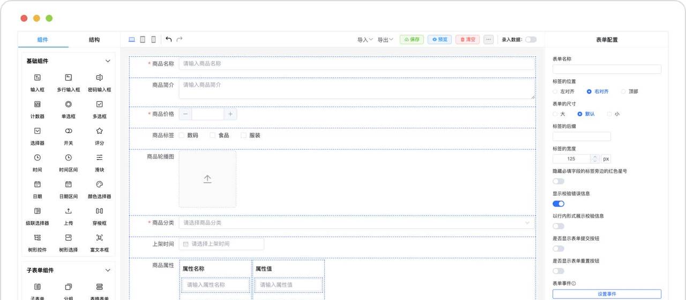The image size is (686, 300).
Task: Choose the 开关 switch component icon
Action: coord(69,131)
